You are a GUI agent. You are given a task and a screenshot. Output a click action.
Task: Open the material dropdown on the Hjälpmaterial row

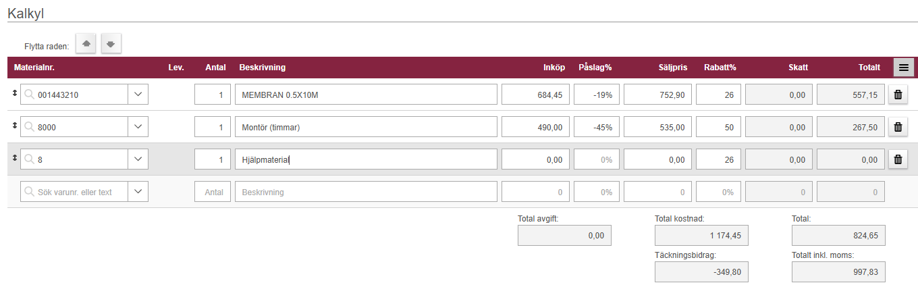click(138, 159)
